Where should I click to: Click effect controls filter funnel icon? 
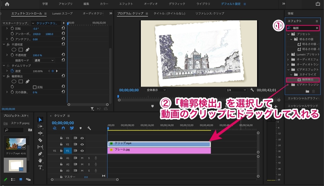[x=92, y=109]
